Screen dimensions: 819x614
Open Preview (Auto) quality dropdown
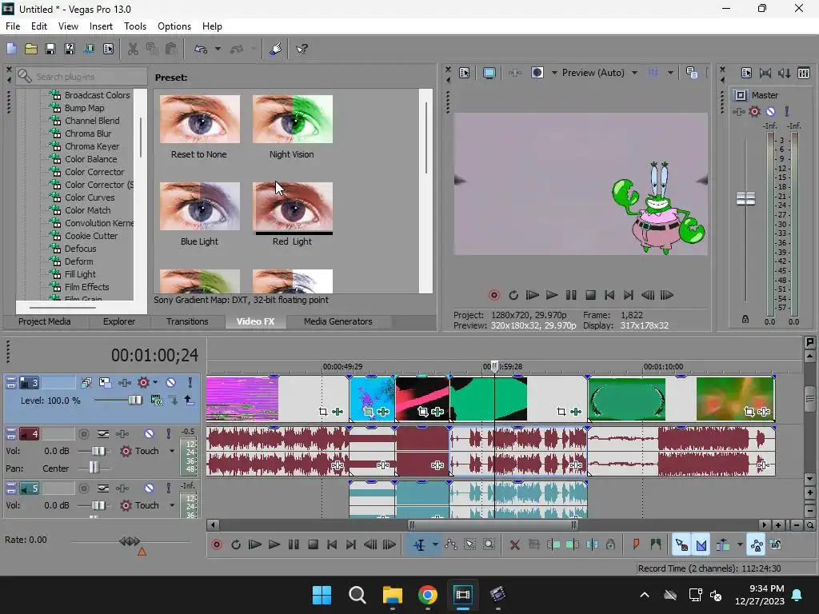click(x=634, y=73)
